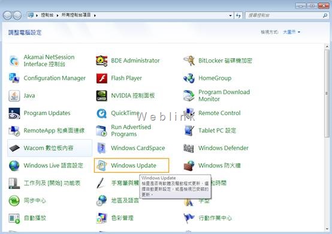Open Windows Defender wall icon
332x234 pixels.
[x=189, y=148]
